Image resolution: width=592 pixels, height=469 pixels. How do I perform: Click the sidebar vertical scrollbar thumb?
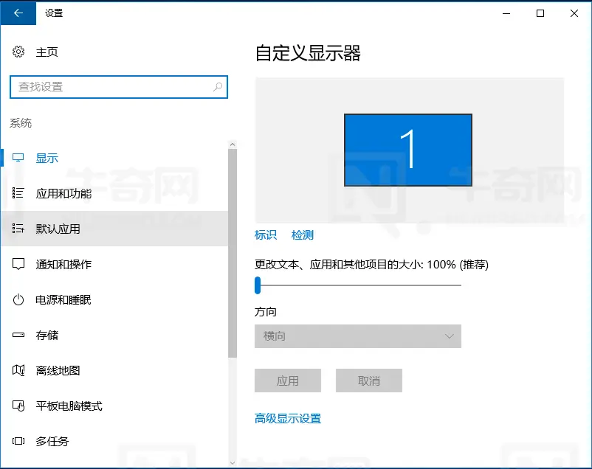click(x=233, y=253)
